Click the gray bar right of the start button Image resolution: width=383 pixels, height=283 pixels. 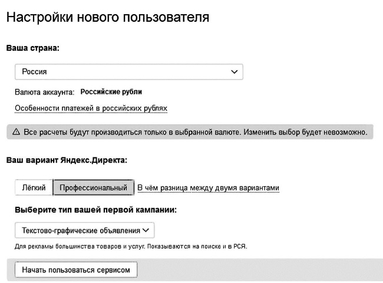(x=259, y=269)
